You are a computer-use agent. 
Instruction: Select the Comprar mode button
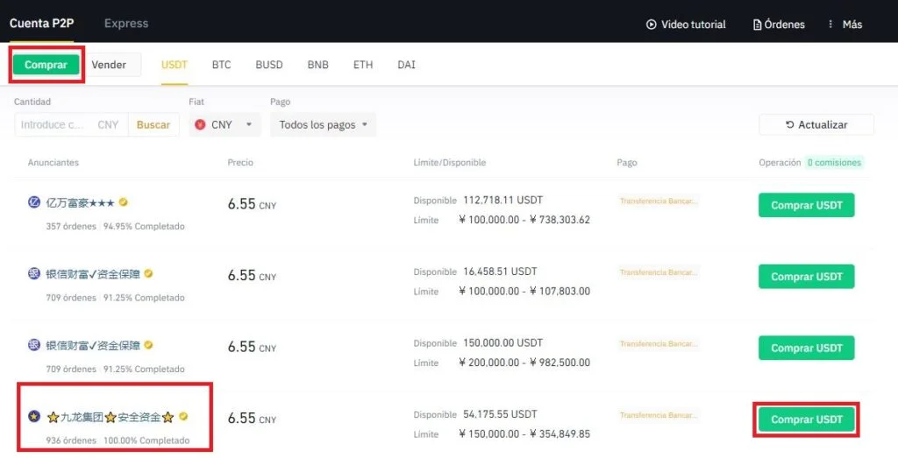46,65
